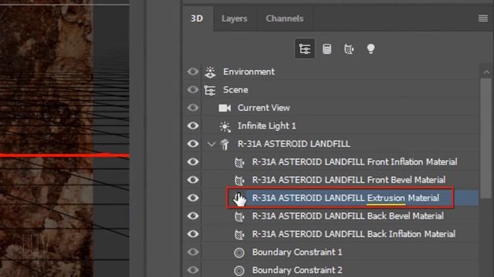Toggle Current View visibility eye
The width and height of the screenshot is (494, 277).
pyautogui.click(x=193, y=108)
